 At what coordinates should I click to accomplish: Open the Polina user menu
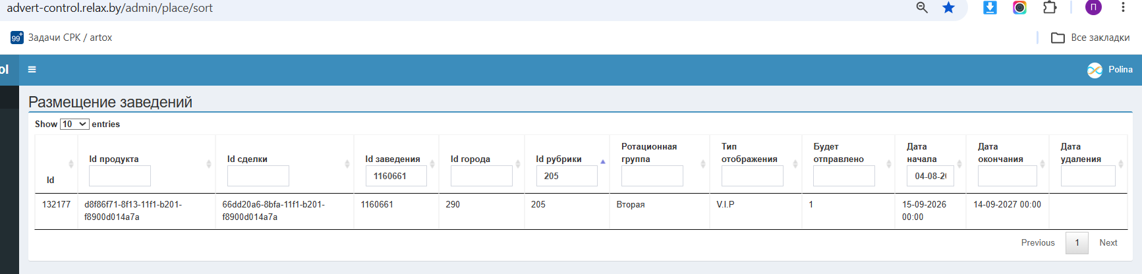pyautogui.click(x=1110, y=70)
